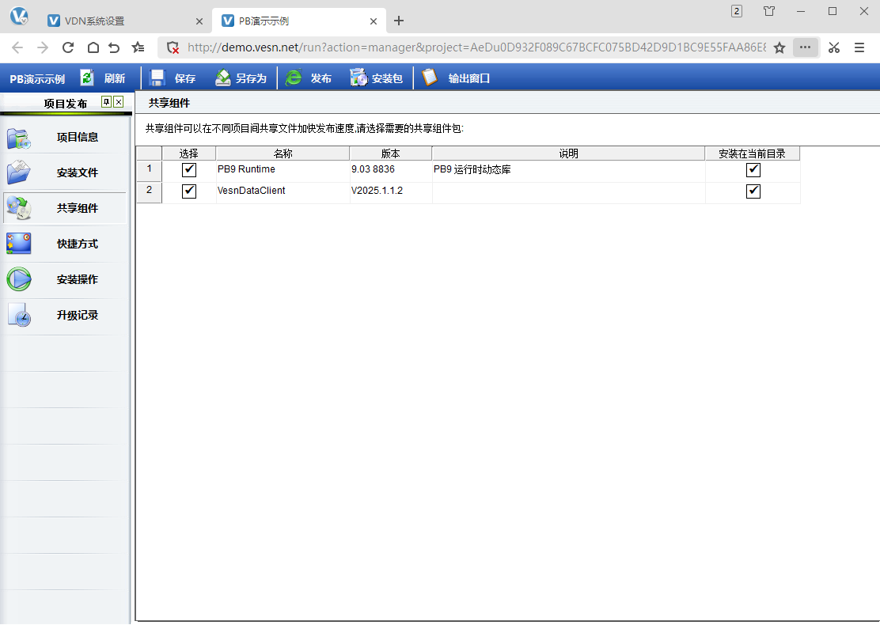Toggle 安装在当前目录 for VesnDataClient
This screenshot has width=880, height=625.
753,191
